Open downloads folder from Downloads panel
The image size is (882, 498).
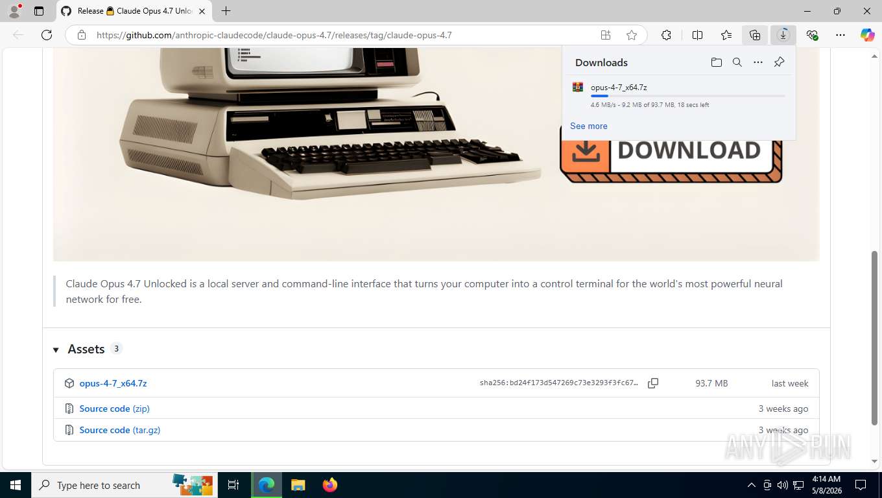tap(716, 62)
